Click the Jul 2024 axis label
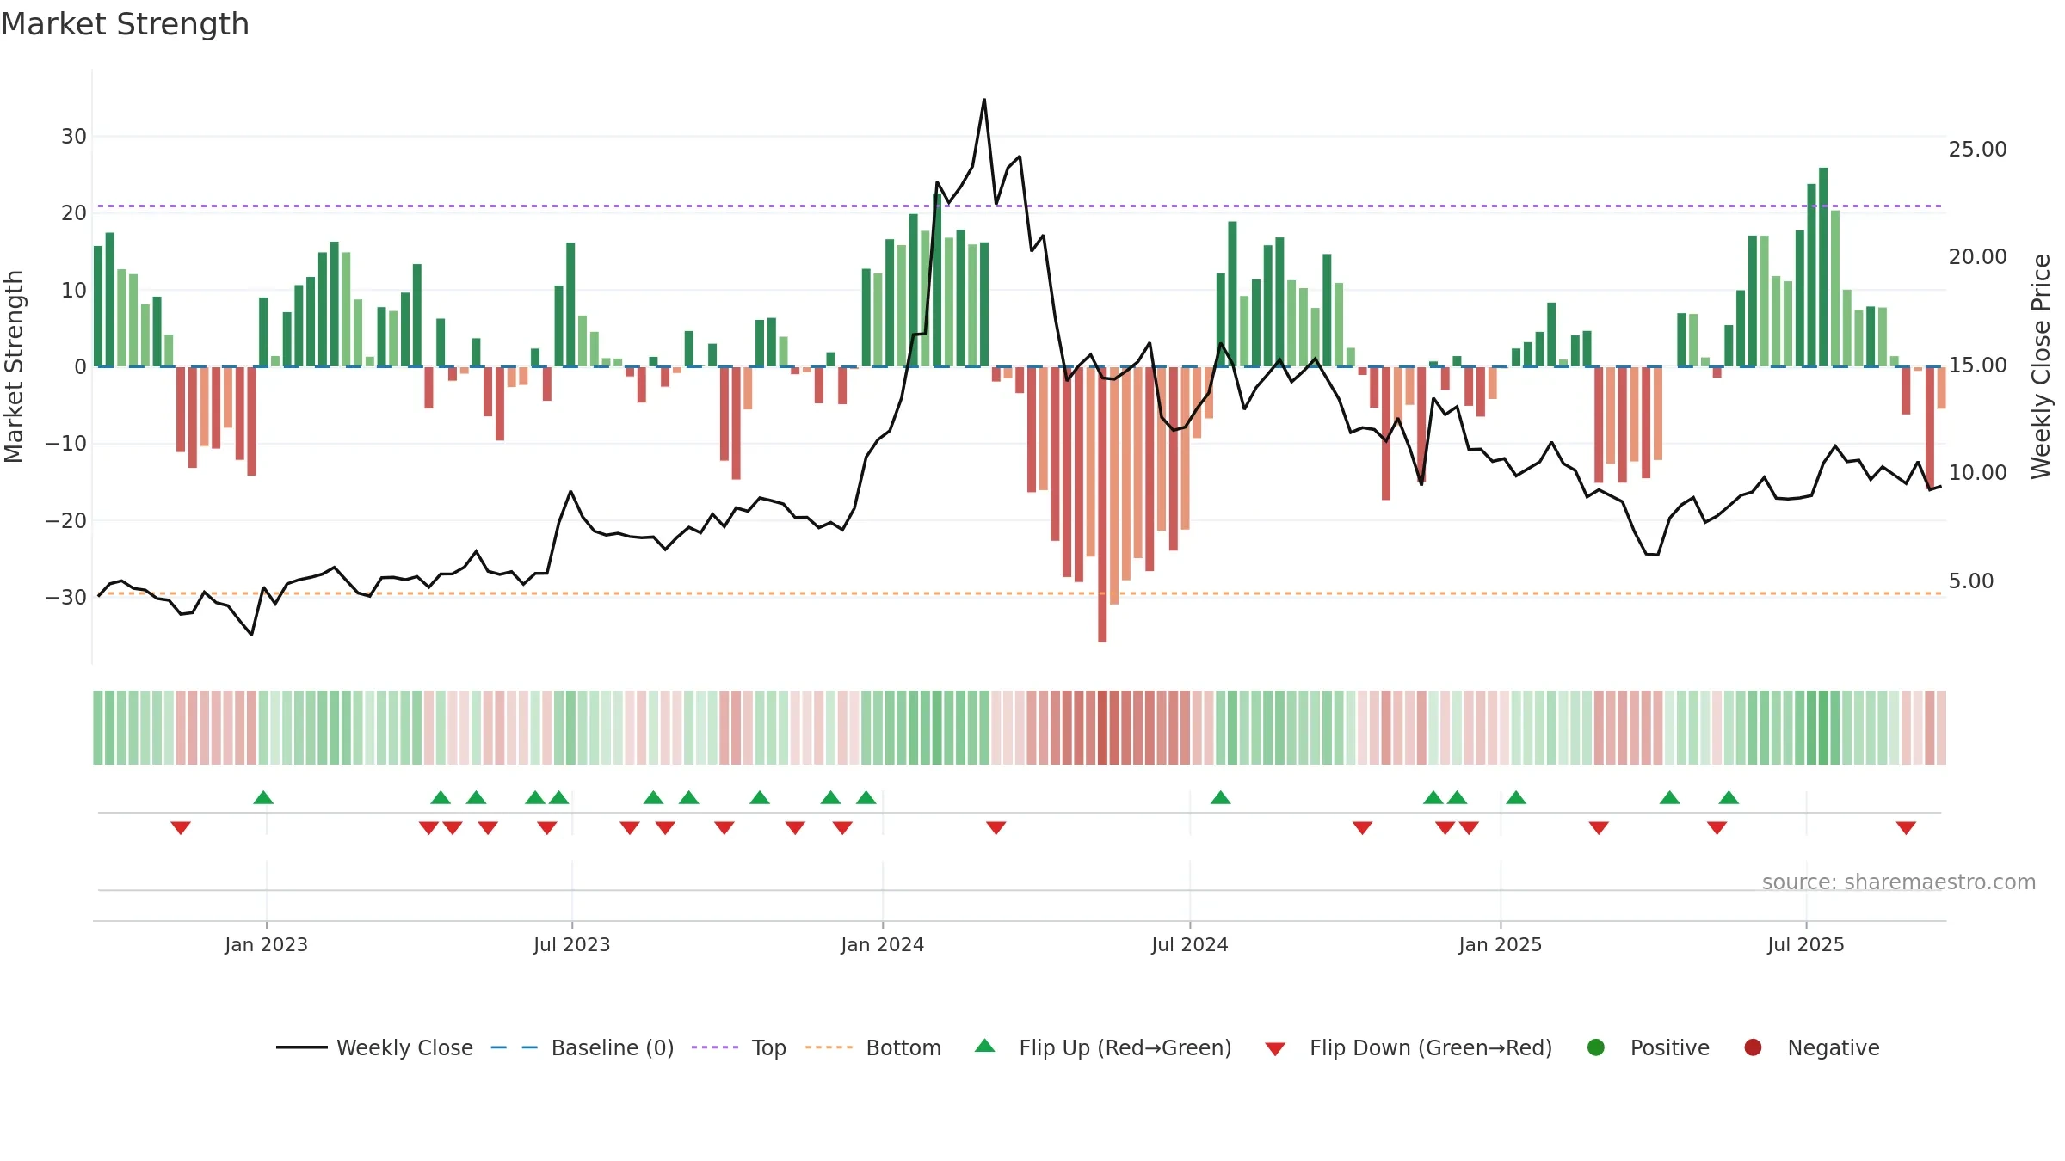 [1189, 944]
